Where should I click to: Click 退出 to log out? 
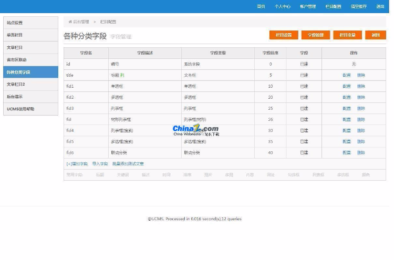click(380, 6)
